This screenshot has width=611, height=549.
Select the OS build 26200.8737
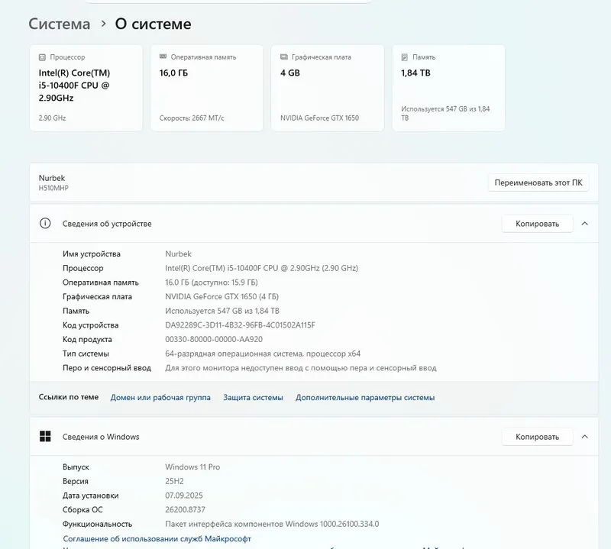[185, 509]
